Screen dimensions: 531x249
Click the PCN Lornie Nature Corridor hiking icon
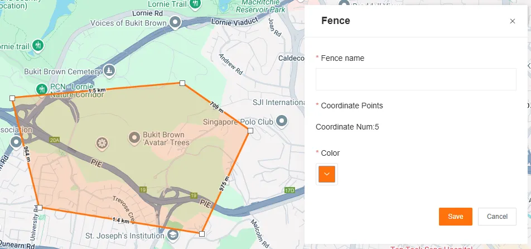coord(41,89)
